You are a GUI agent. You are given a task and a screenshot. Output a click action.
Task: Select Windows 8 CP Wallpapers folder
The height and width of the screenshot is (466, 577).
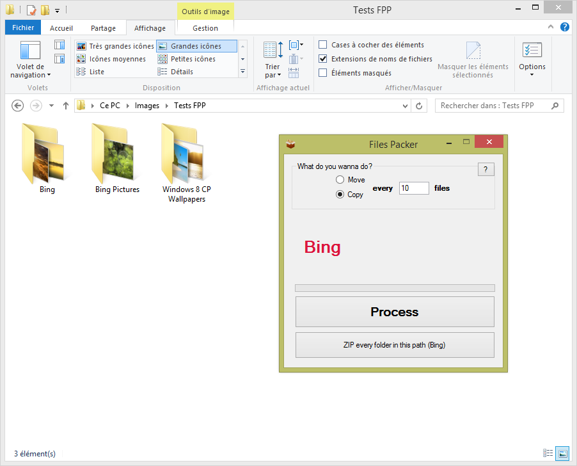[x=186, y=163]
